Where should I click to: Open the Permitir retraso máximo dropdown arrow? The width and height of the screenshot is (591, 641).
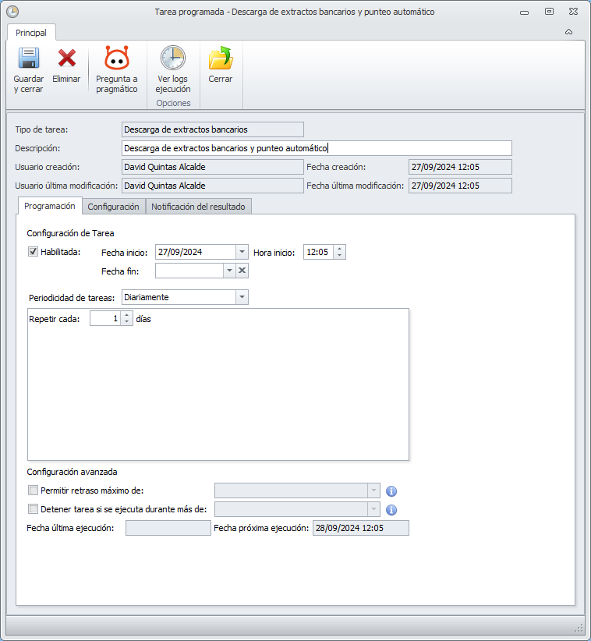[373, 490]
